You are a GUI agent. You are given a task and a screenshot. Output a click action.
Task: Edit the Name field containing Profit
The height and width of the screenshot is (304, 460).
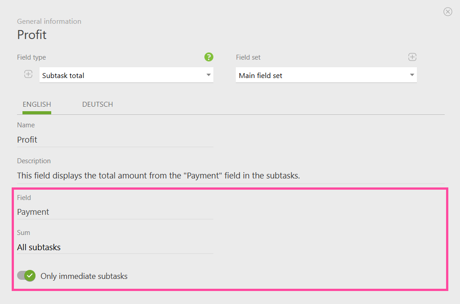115,140
